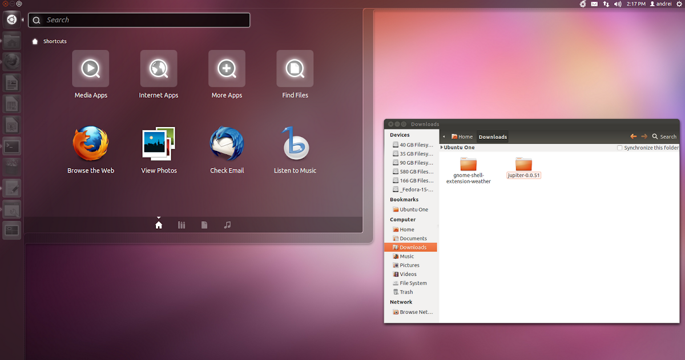Click the Home breadcrumb button
The height and width of the screenshot is (360, 685).
click(462, 137)
